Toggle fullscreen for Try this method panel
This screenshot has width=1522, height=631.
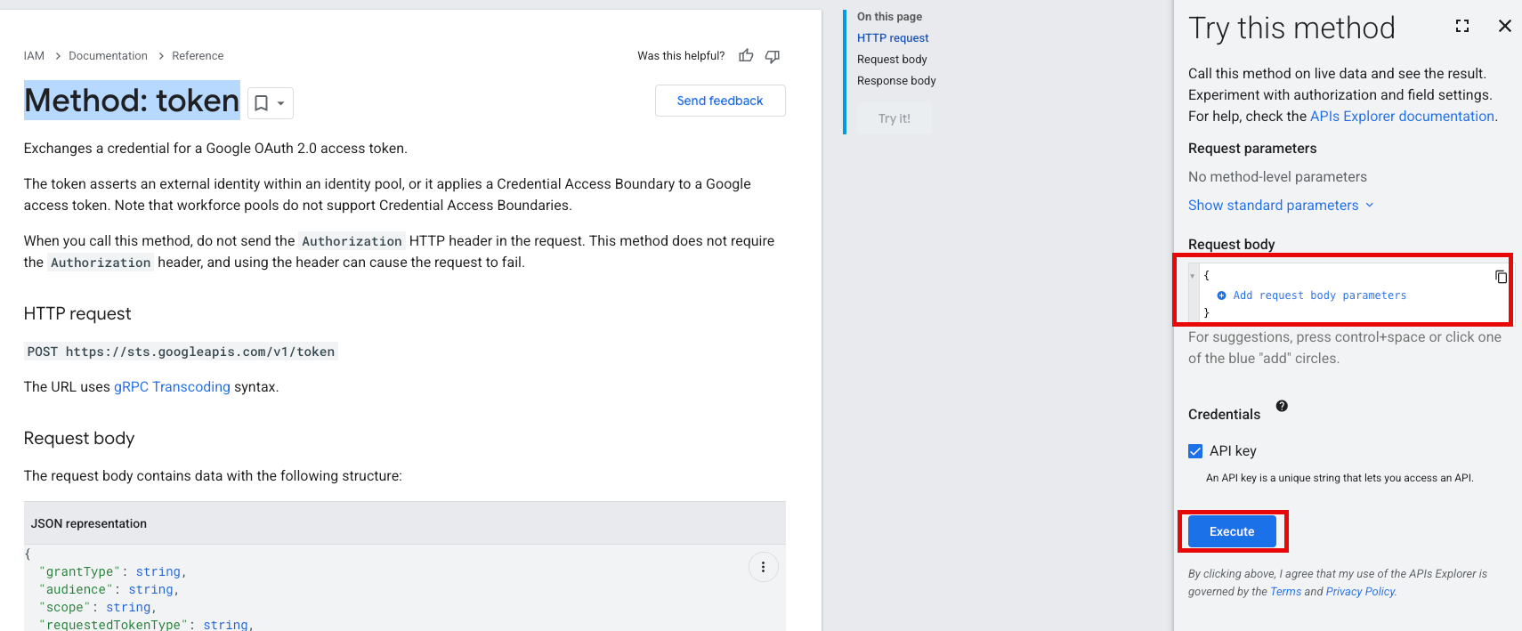tap(1461, 26)
